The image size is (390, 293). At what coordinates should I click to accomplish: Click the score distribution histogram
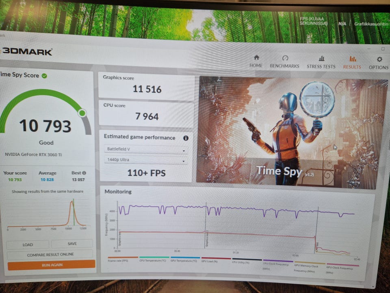click(x=47, y=214)
